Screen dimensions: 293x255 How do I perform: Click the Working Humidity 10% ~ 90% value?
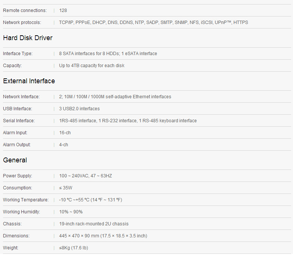pyautogui.click(x=71, y=212)
